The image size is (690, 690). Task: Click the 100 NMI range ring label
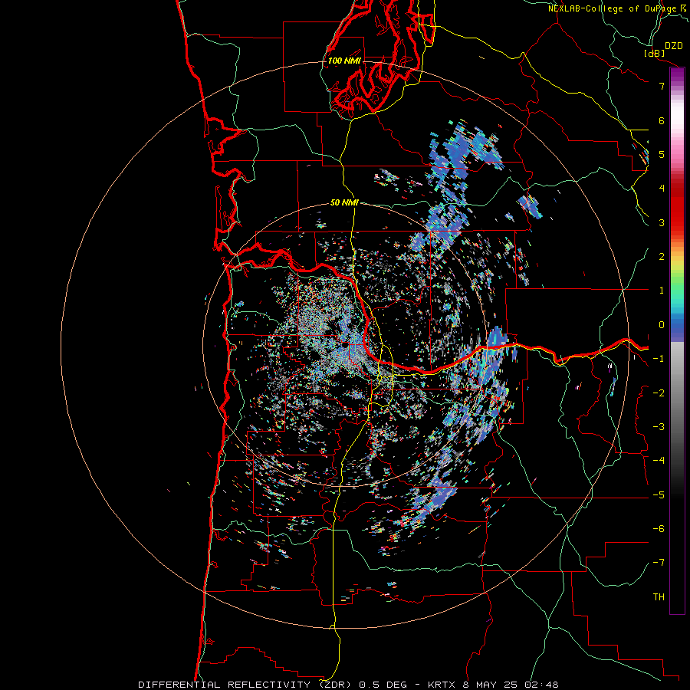point(344,61)
